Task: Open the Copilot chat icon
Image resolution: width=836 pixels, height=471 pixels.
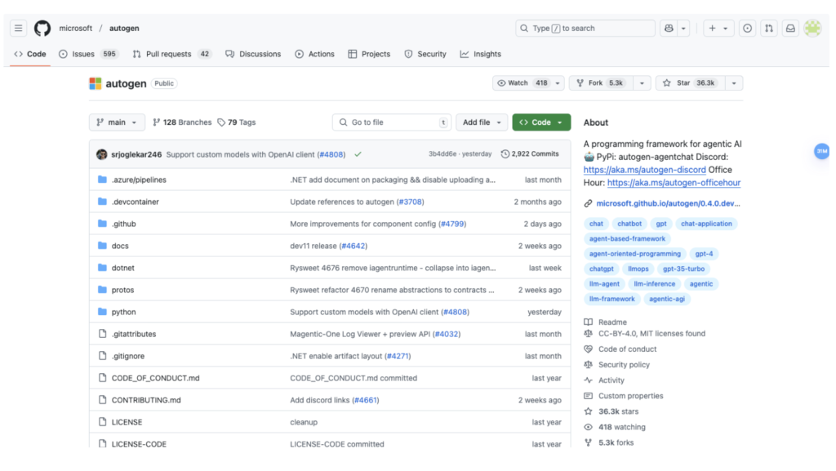Action: (669, 29)
